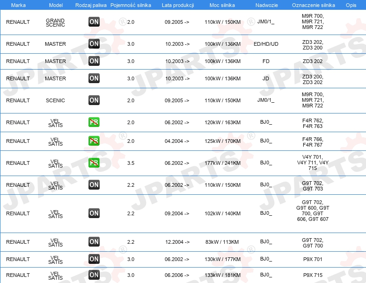The image size is (366, 283).
Task: Click power value 133kW / 181KM
Action: [222, 275]
